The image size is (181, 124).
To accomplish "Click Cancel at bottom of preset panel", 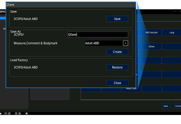I will tap(178, 106).
